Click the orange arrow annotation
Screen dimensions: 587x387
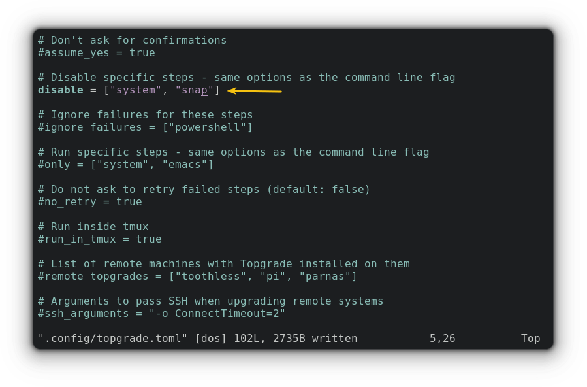click(255, 90)
